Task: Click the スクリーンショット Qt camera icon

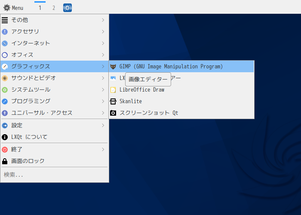Action: pos(113,113)
